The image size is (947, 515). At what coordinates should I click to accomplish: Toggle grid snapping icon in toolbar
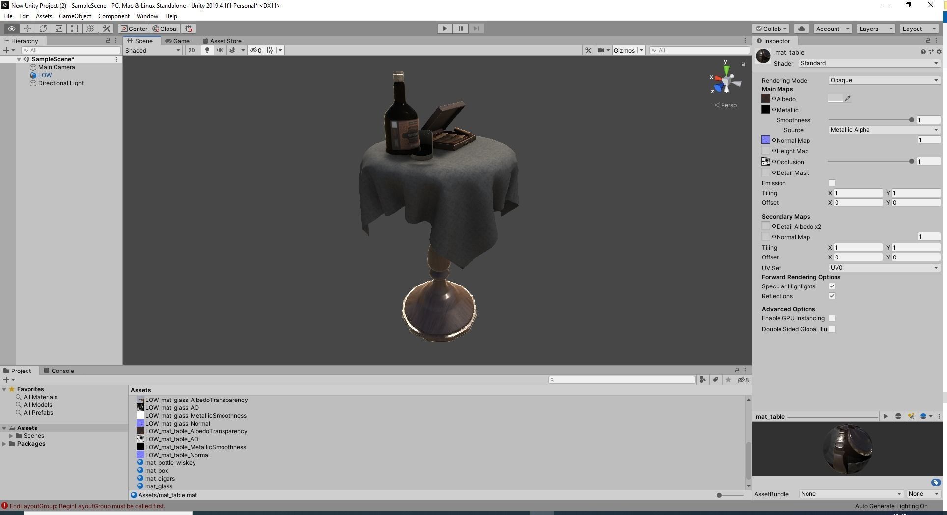[x=189, y=29]
